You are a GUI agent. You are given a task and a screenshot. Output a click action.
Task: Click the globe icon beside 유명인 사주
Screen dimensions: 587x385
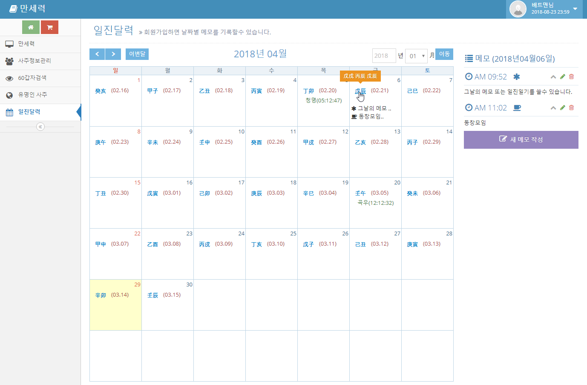[9, 95]
